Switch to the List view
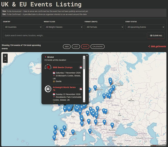Viewport: 168px width, 147px height. point(76,46)
